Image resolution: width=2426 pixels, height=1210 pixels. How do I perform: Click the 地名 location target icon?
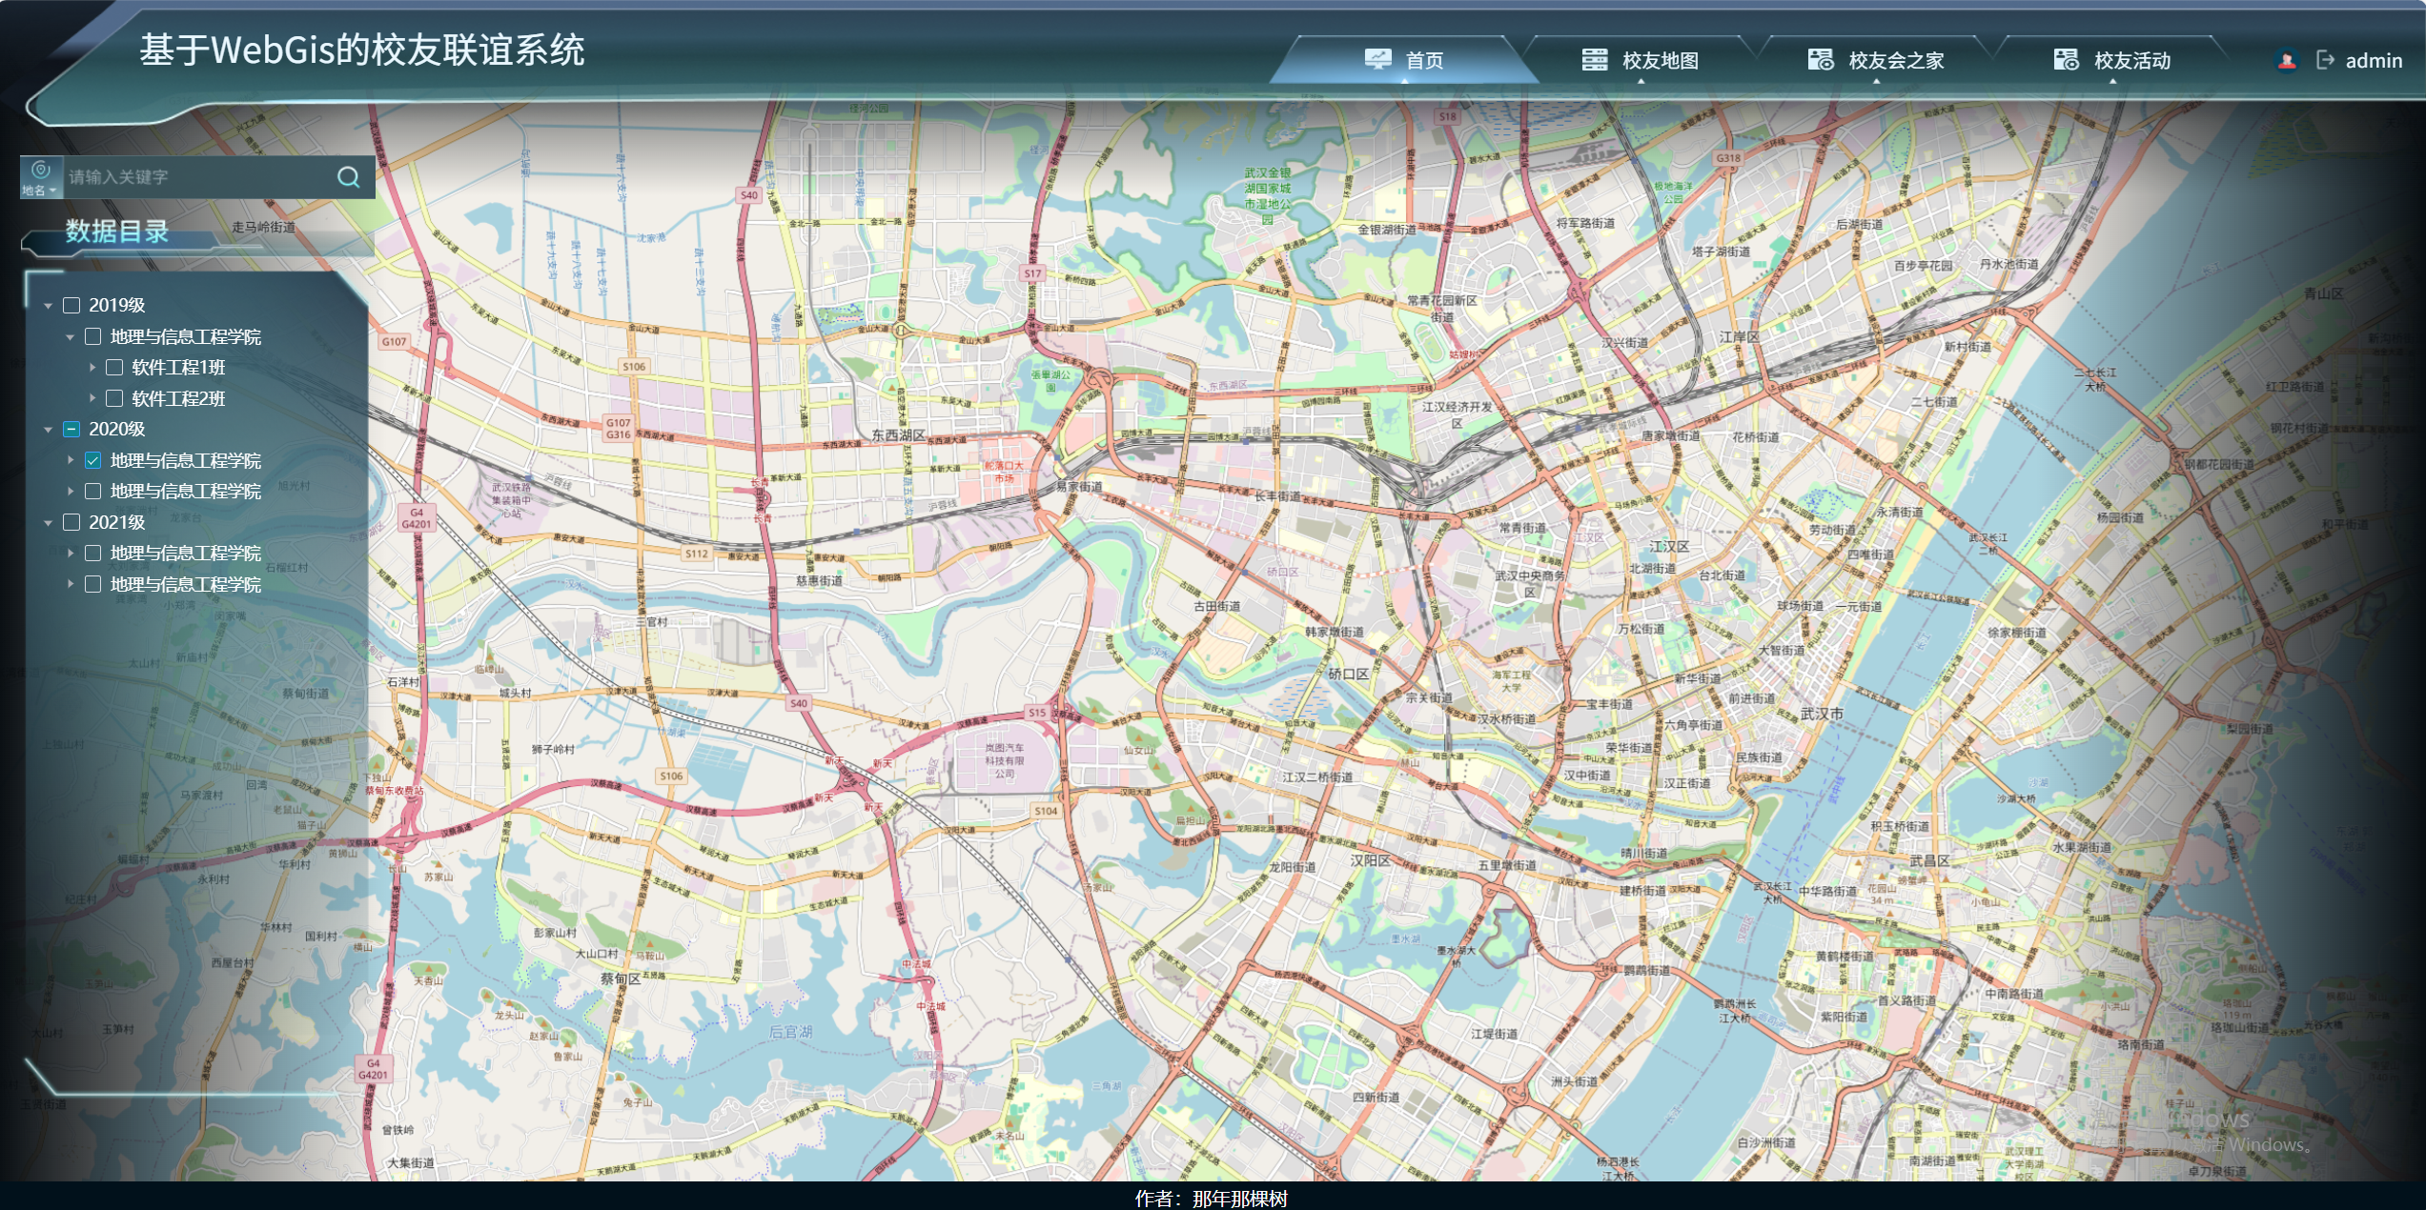click(40, 171)
